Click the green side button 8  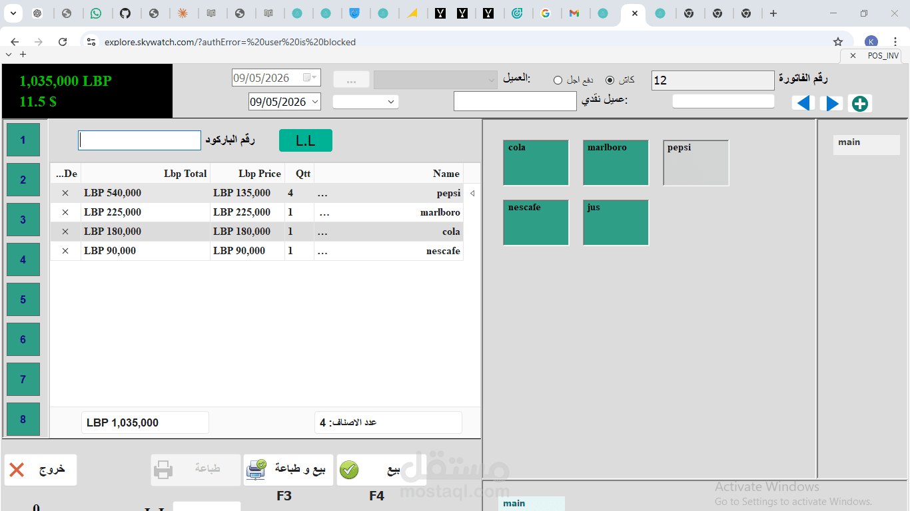(23, 419)
